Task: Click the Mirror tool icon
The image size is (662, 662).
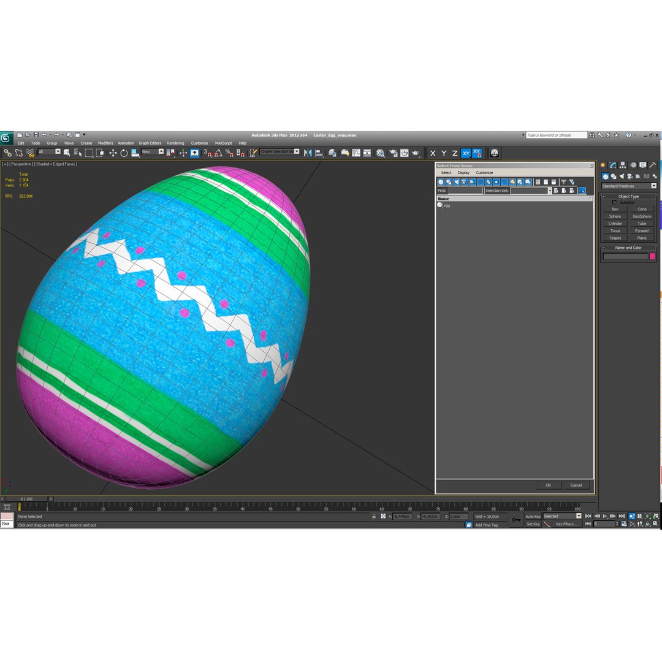Action: pos(308,153)
